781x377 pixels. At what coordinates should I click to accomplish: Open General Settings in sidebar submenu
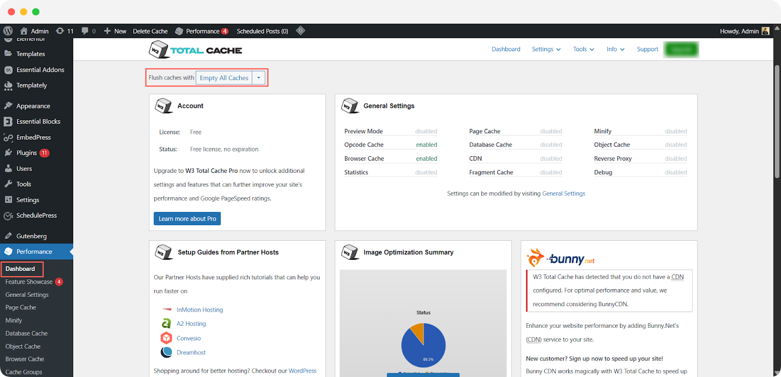tap(27, 295)
